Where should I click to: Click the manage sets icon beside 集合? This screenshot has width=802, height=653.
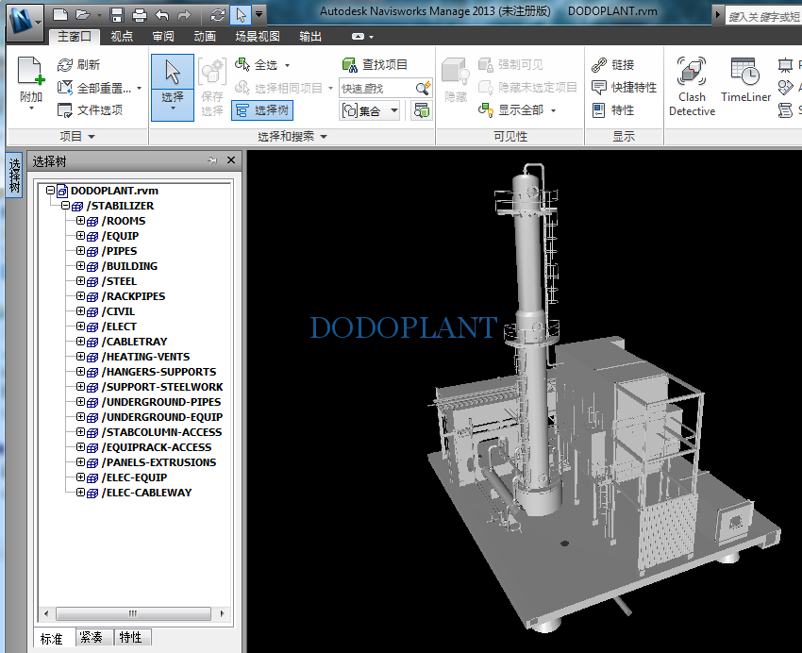pyautogui.click(x=422, y=110)
